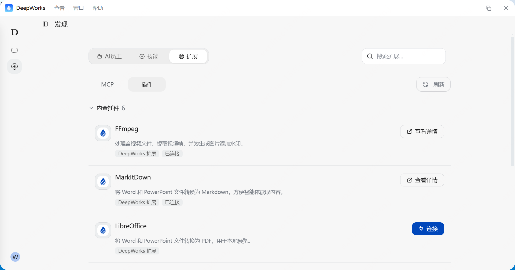Click the LibreOffice plugin title
The image size is (515, 270).
(x=131, y=226)
